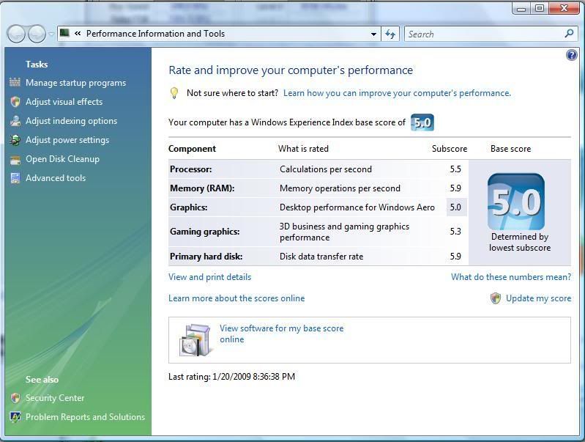Click the Back navigation arrow
Image resolution: width=585 pixels, height=442 pixels.
coord(16,34)
